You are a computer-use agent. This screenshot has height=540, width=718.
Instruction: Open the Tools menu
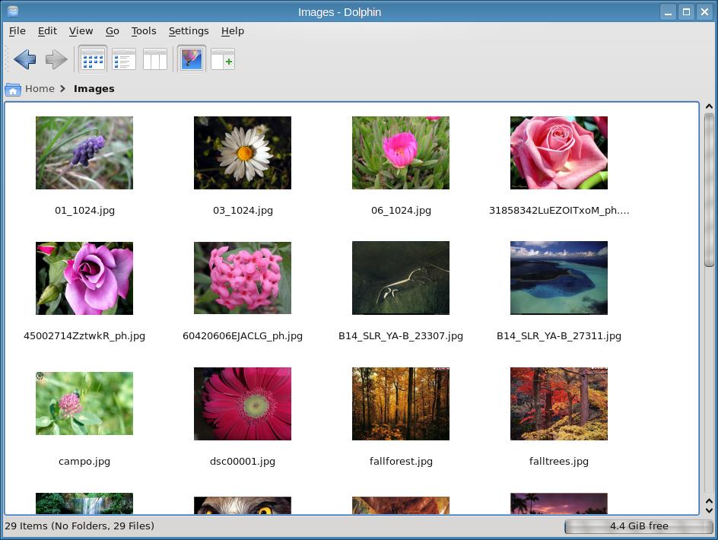(144, 30)
